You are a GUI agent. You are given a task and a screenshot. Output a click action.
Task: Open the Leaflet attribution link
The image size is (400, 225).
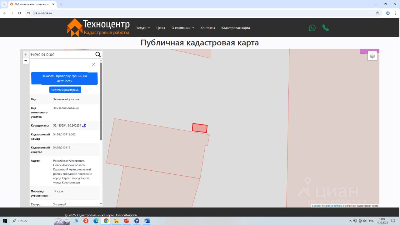pos(316,206)
